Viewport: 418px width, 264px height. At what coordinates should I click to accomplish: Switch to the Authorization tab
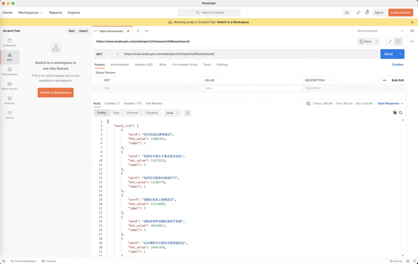tap(120, 64)
